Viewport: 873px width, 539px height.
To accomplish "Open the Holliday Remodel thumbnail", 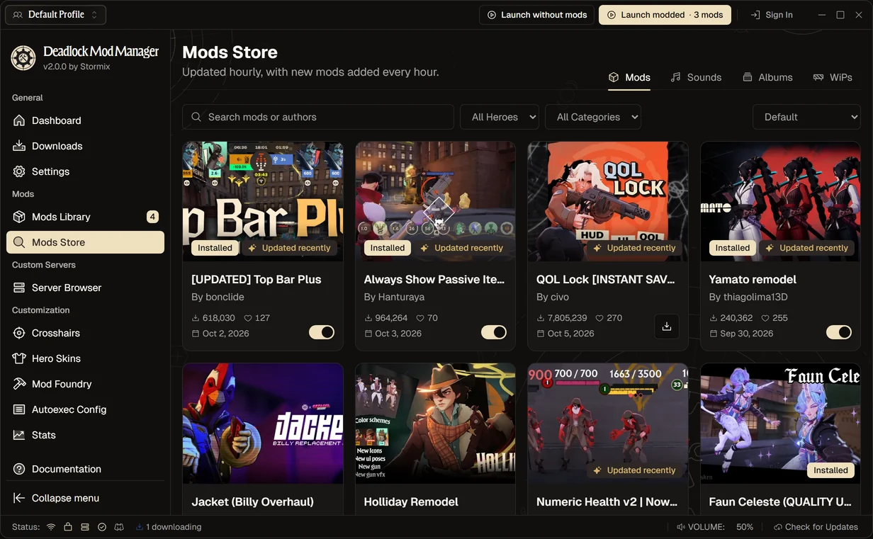I will (x=435, y=424).
